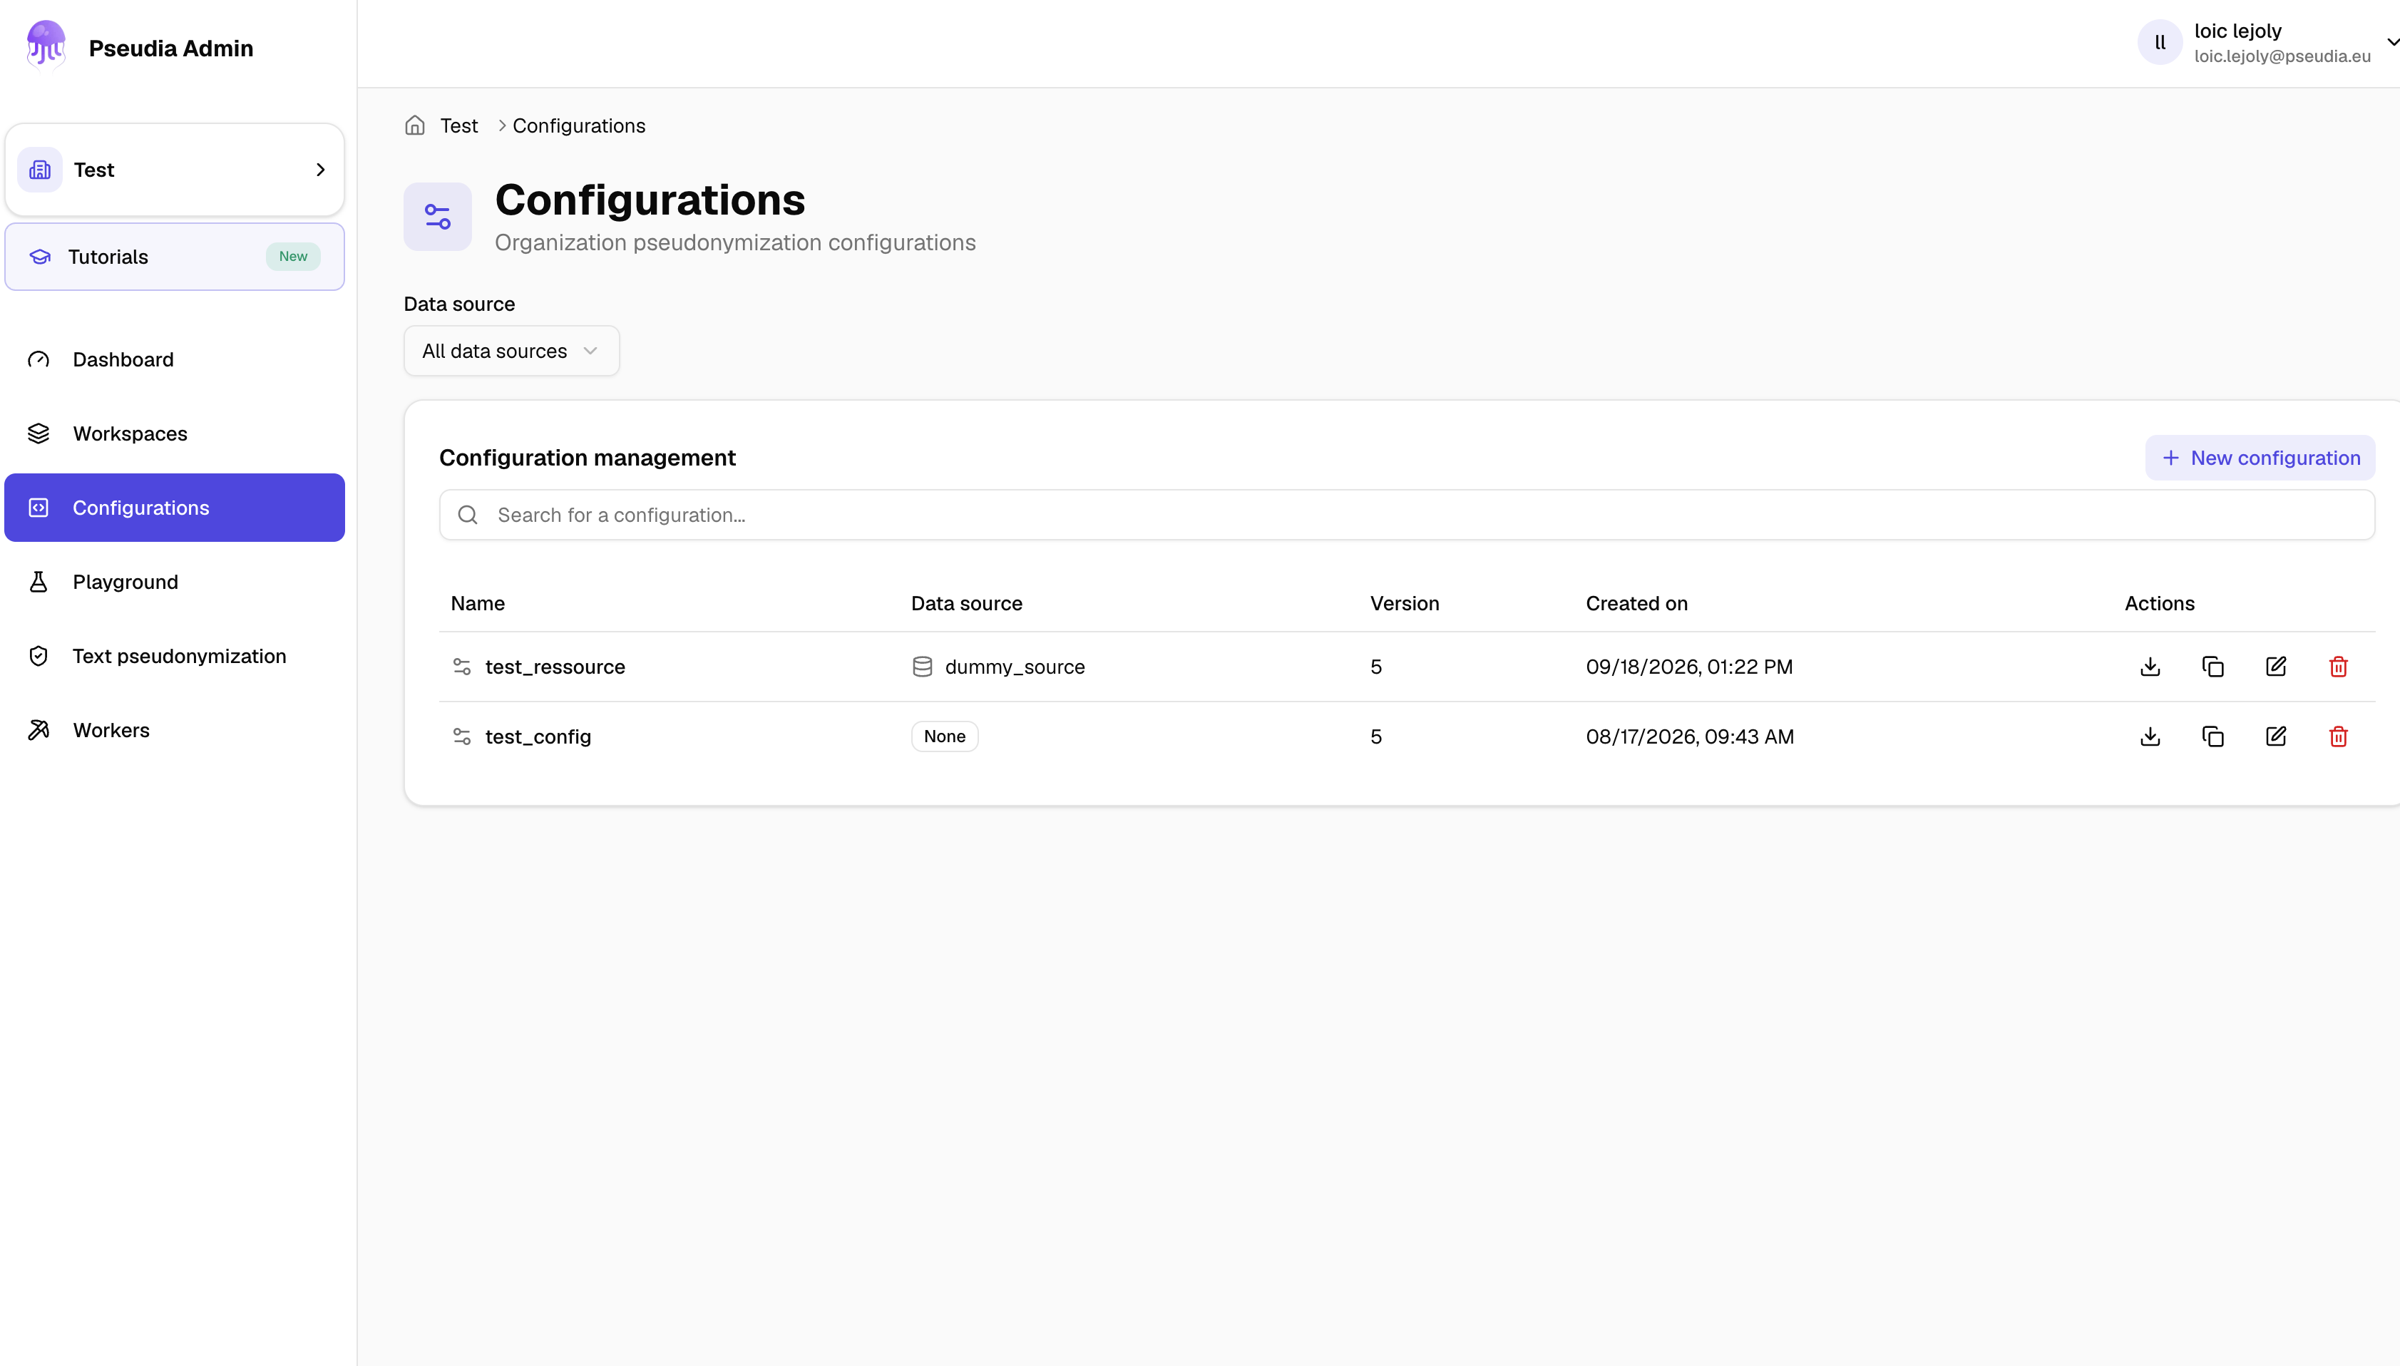Open the Dashboard page
2400x1366 pixels.
(x=175, y=359)
